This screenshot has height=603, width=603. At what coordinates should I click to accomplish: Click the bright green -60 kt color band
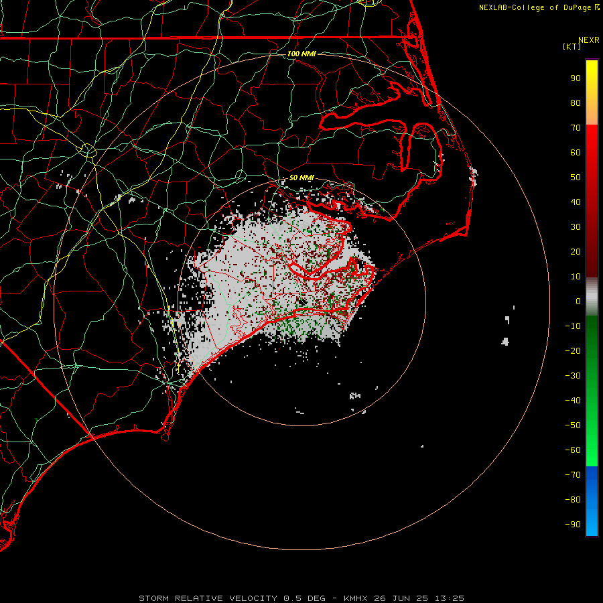tap(592, 450)
